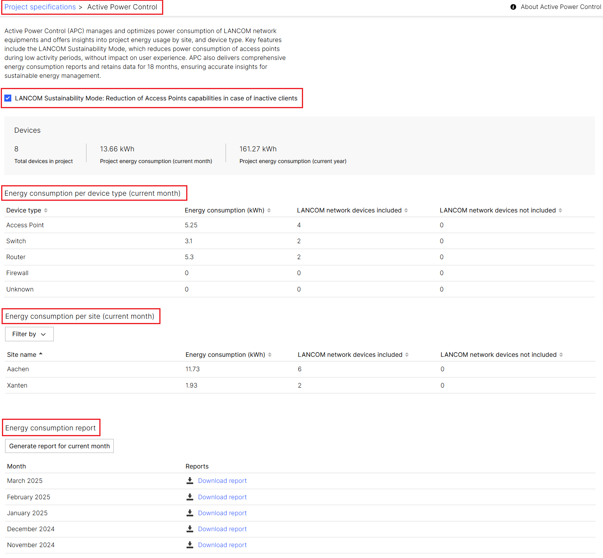Select Active Power Control breadcrumb item
Image resolution: width=603 pixels, height=558 pixels.
(x=122, y=7)
